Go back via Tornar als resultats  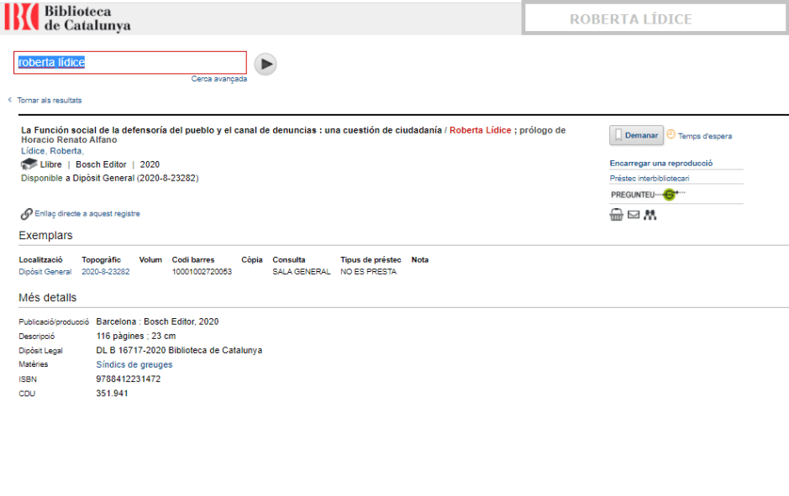pyautogui.click(x=49, y=100)
